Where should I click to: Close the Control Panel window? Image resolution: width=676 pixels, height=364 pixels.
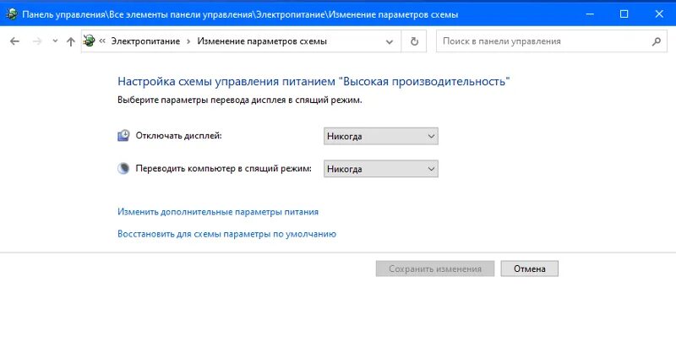point(659,14)
